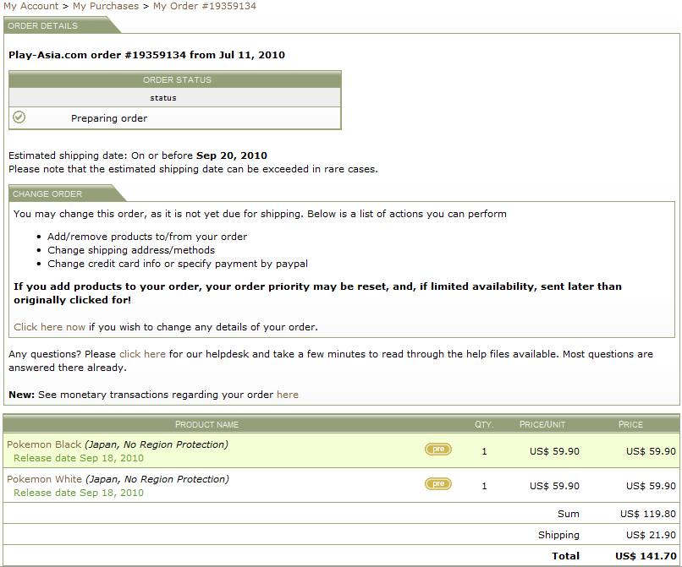Open the My Account breadcrumb link
682x567 pixels.
pos(30,6)
